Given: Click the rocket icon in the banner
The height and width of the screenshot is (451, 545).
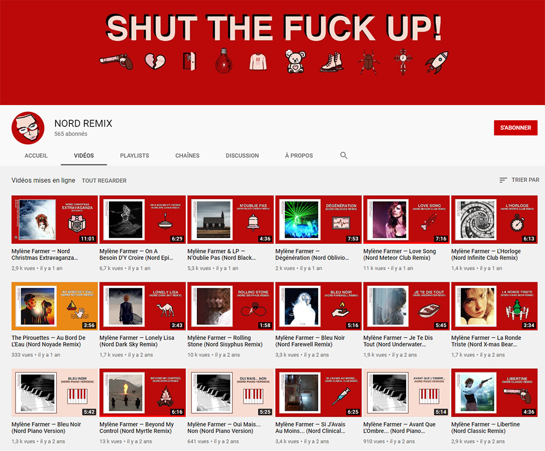Looking at the screenshot, I should coord(437,63).
